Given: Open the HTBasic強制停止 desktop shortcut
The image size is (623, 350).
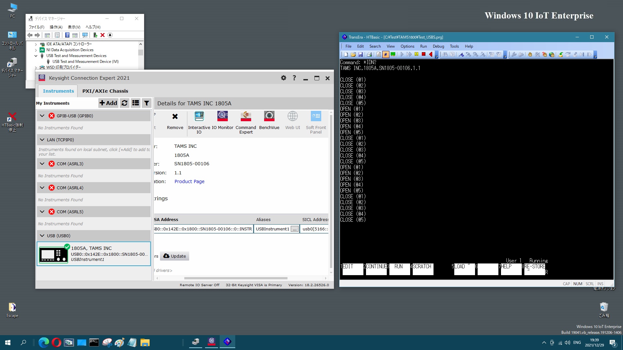Looking at the screenshot, I should click(12, 122).
